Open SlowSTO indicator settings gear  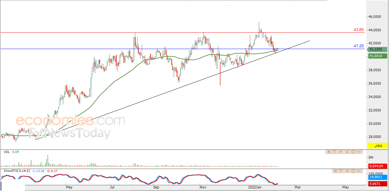[353, 171]
